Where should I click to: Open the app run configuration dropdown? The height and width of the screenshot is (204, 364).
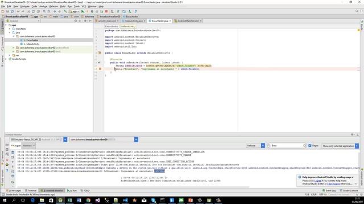click(75, 11)
